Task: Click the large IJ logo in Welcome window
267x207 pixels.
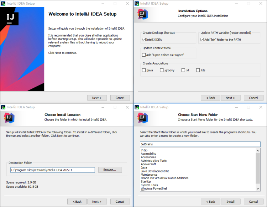Action: click(10, 19)
